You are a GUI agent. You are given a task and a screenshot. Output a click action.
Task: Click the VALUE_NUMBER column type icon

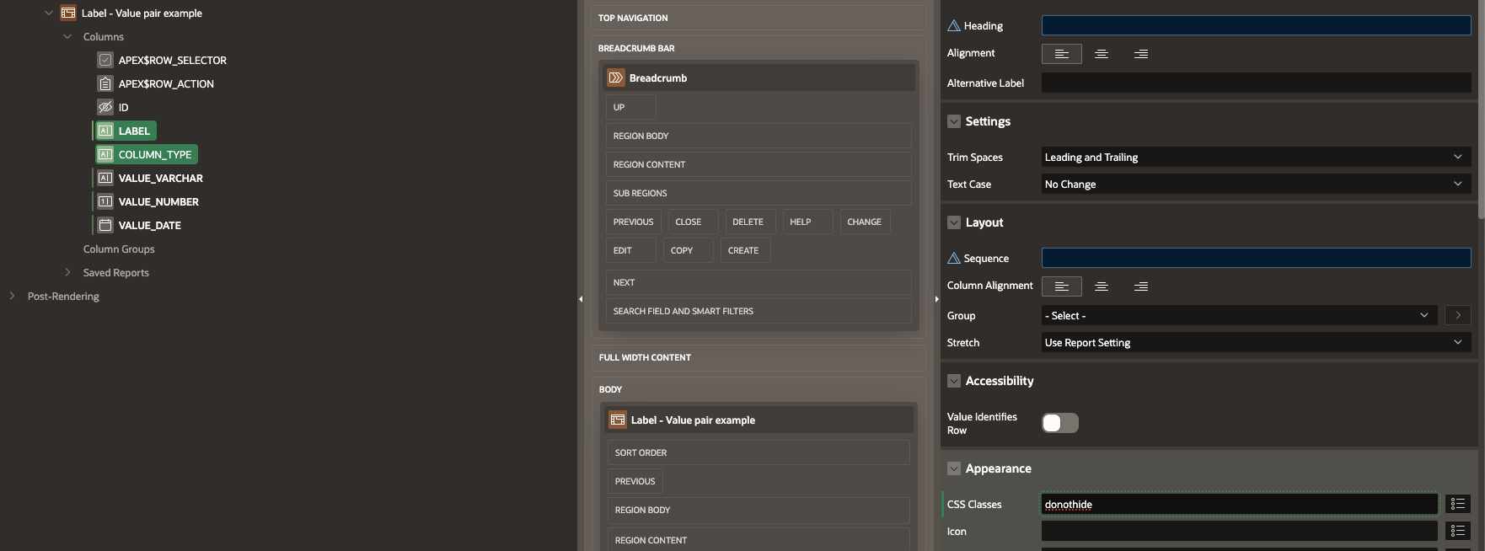tap(105, 201)
